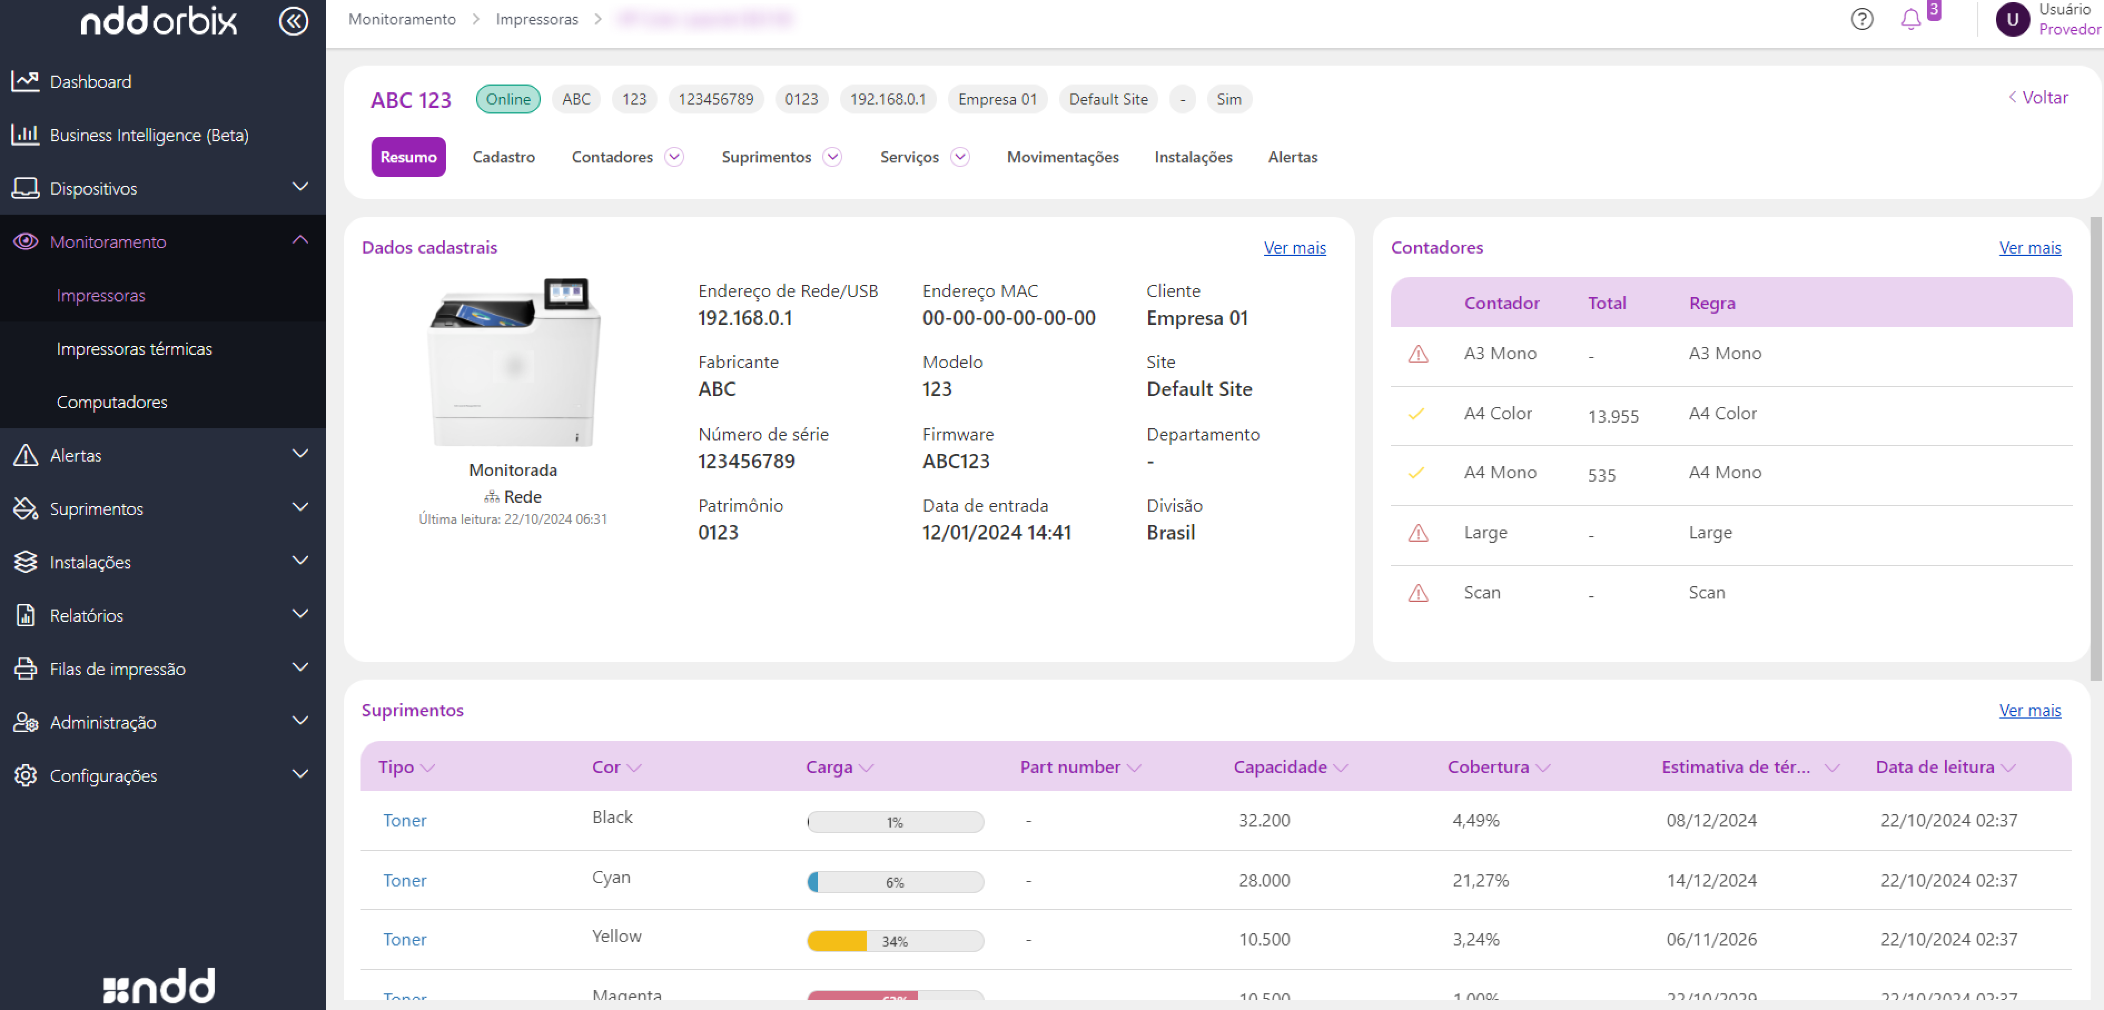Image resolution: width=2104 pixels, height=1010 pixels.
Task: Open the notifications bell icon
Action: click(1910, 19)
